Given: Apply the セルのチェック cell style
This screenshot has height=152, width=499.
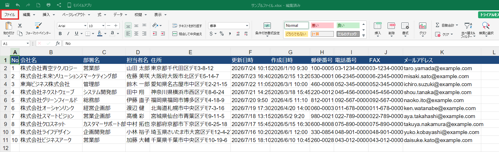Looking at the screenshot, I should pyautogui.click(x=348, y=34).
